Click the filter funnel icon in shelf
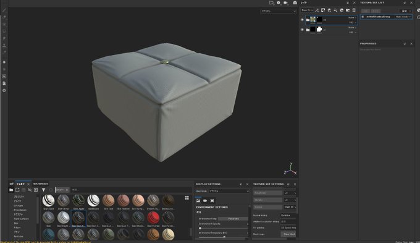 43,190
